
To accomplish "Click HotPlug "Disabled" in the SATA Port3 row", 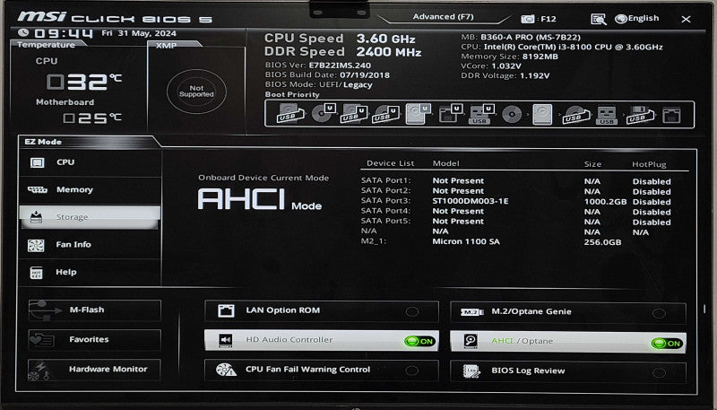I will tap(652, 202).
